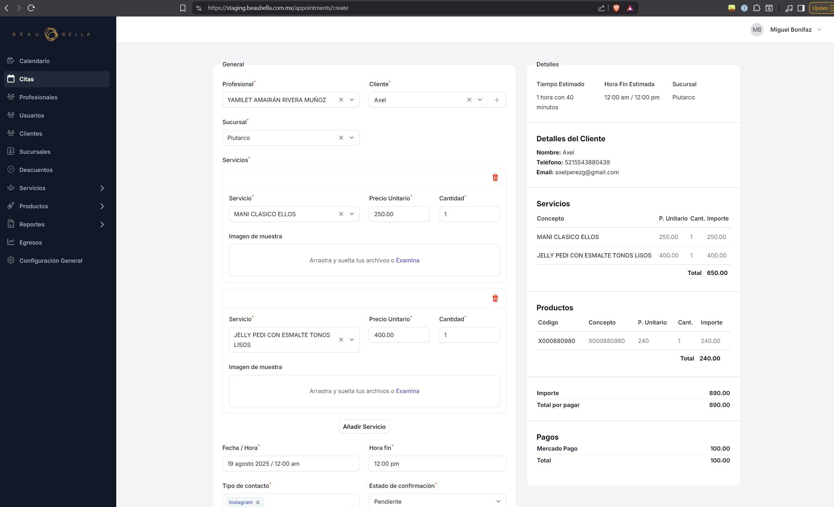Viewport: 834px width, 507px height.
Task: Bookmark this page with bookmark icon
Action: tap(183, 8)
